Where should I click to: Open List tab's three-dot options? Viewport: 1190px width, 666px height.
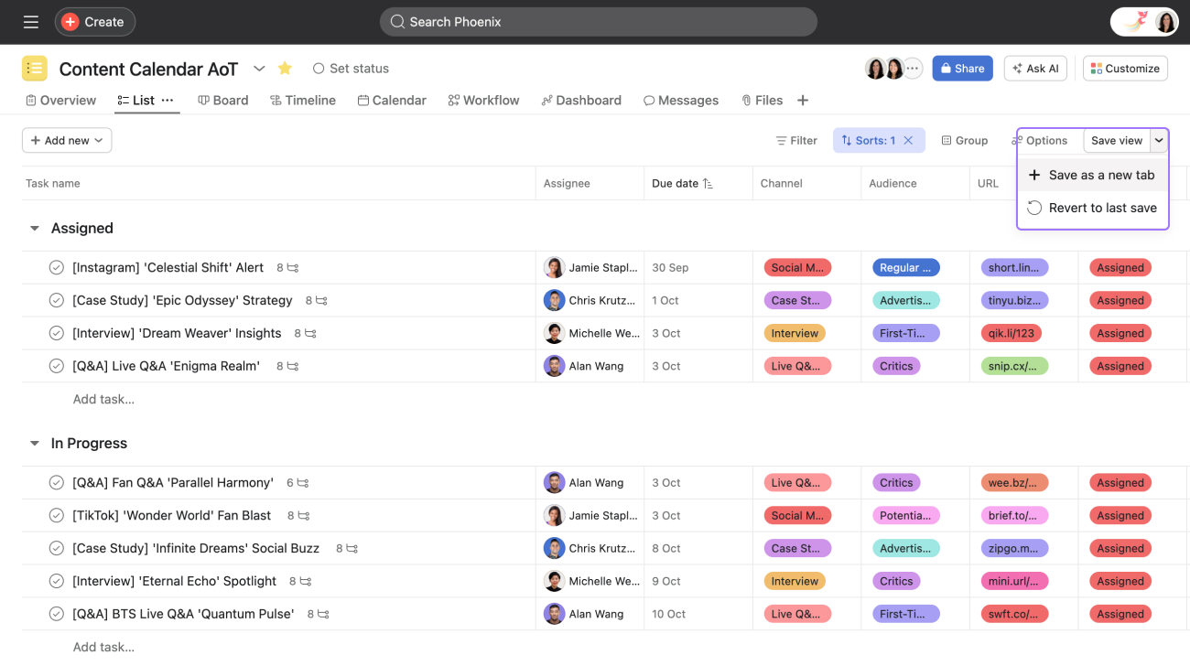coord(168,101)
